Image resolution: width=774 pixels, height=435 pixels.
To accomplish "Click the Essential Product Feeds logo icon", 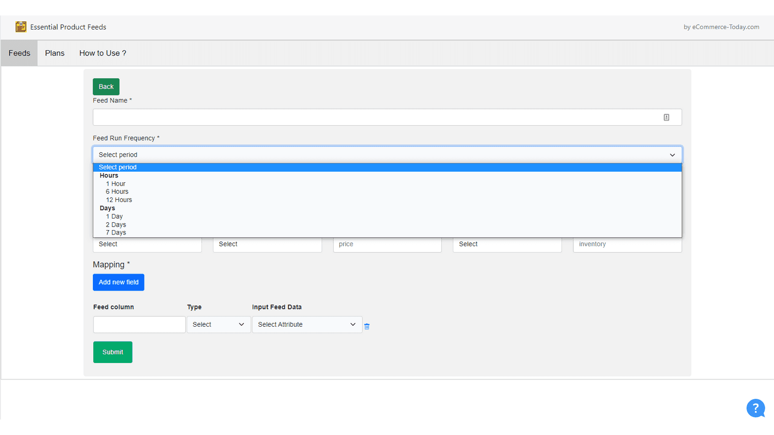I will pyautogui.click(x=21, y=27).
